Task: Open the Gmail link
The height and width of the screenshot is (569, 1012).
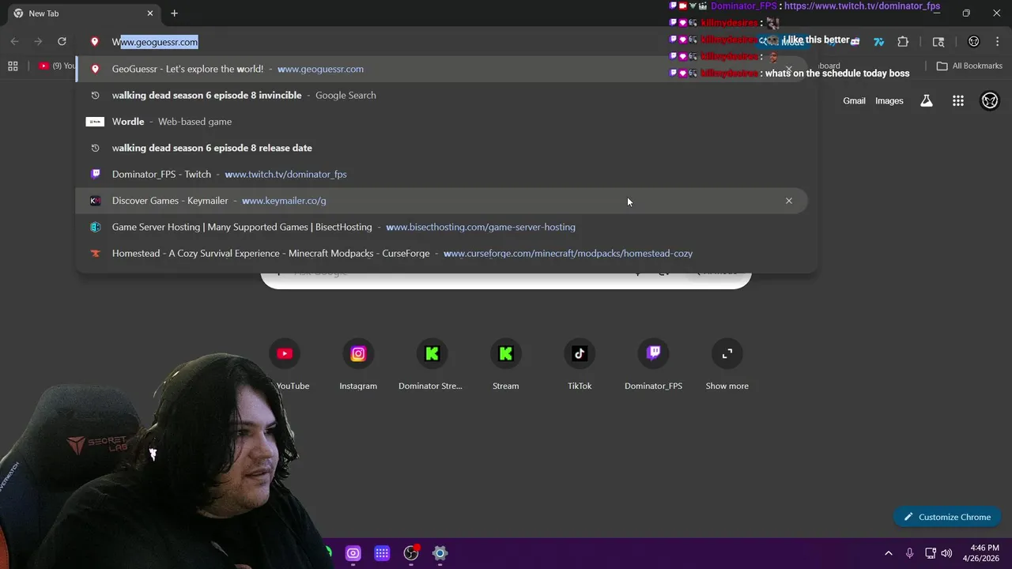Action: click(x=854, y=100)
